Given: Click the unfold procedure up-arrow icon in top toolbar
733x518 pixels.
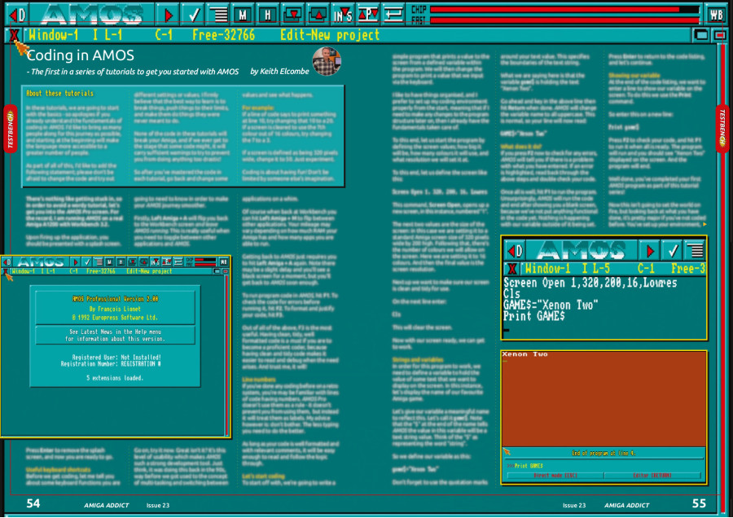Looking at the screenshot, I should coord(318,15).
